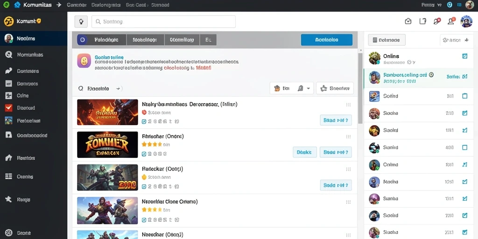
Task: Click the red link text in post
Action: 188,68
